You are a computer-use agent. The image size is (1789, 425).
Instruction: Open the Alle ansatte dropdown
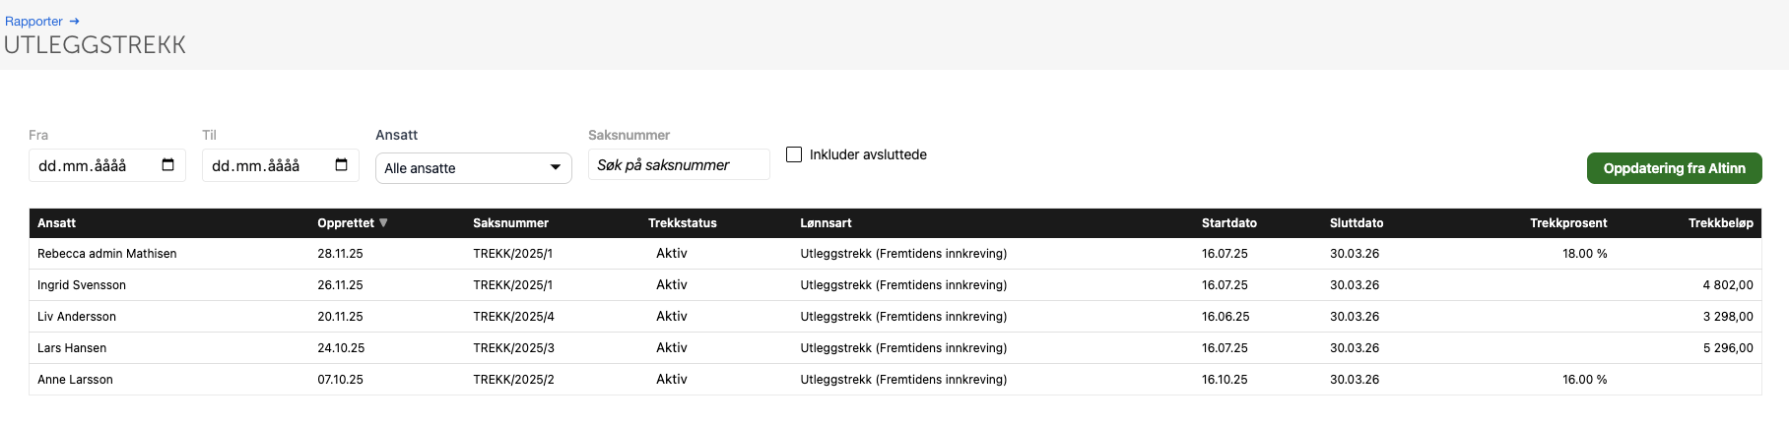[x=474, y=168]
